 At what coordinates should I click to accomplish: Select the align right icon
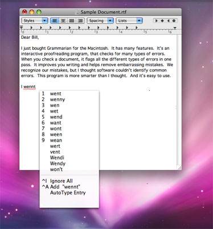tap(80, 21)
